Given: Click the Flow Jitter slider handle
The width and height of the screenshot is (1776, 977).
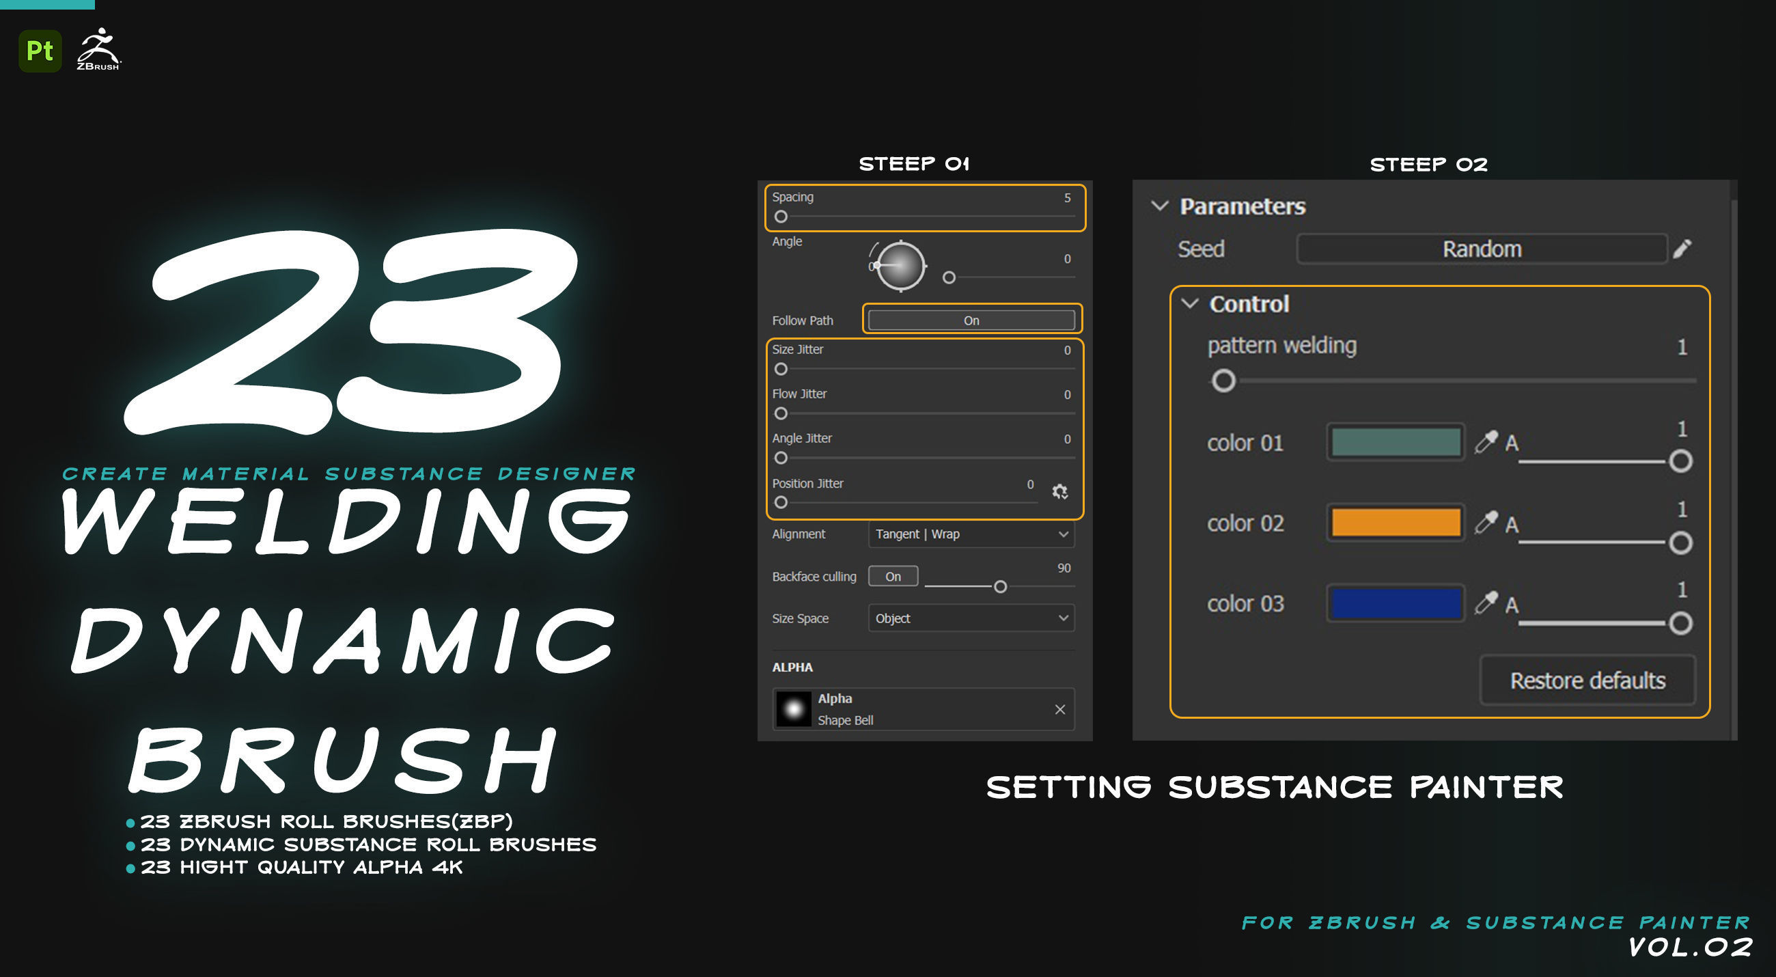Looking at the screenshot, I should [x=781, y=414].
